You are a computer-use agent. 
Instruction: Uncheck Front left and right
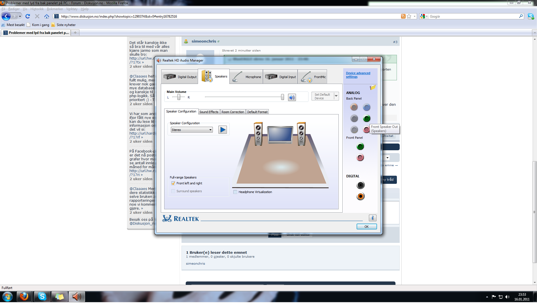pyautogui.click(x=173, y=183)
